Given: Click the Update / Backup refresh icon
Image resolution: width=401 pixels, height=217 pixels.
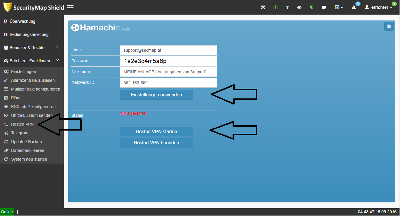Looking at the screenshot, I should [x=6, y=142].
